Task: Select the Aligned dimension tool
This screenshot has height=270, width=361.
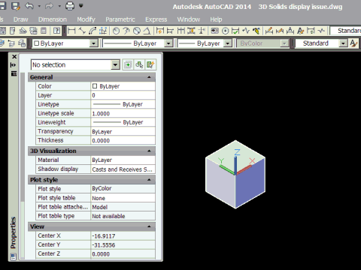Action: pyautogui.click(x=82, y=31)
